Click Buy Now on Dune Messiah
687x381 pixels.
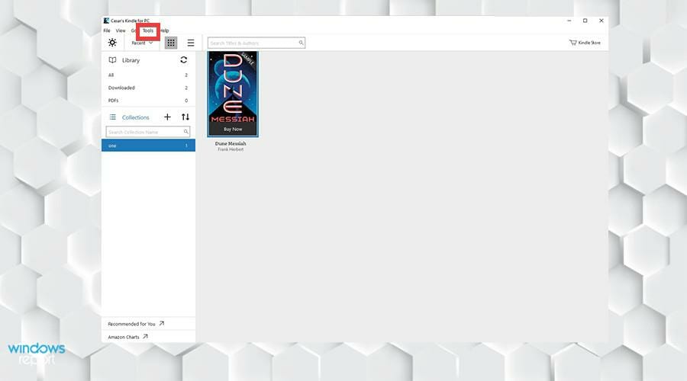tap(233, 129)
